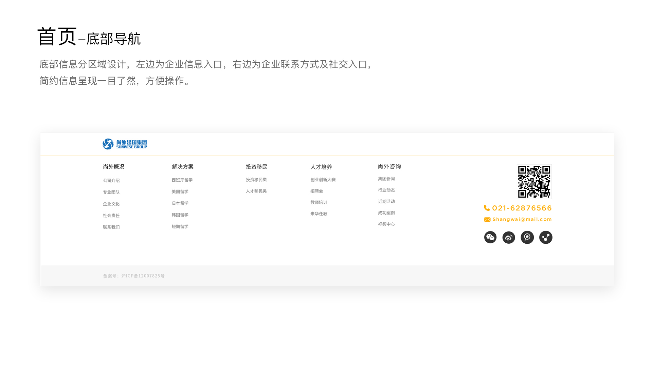Click the 创业创新大赛 link
Viewport: 652px width, 366px height.
coord(323,180)
